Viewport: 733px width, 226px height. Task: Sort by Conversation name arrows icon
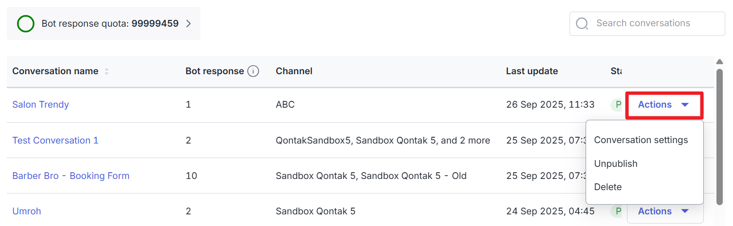107,71
